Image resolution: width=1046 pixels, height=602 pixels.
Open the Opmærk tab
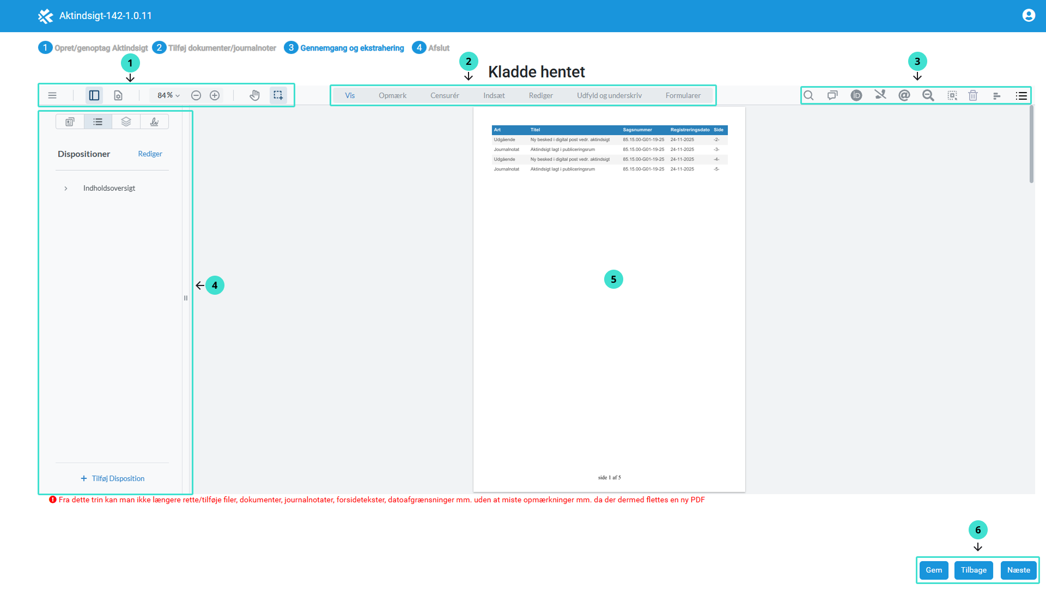click(x=392, y=95)
